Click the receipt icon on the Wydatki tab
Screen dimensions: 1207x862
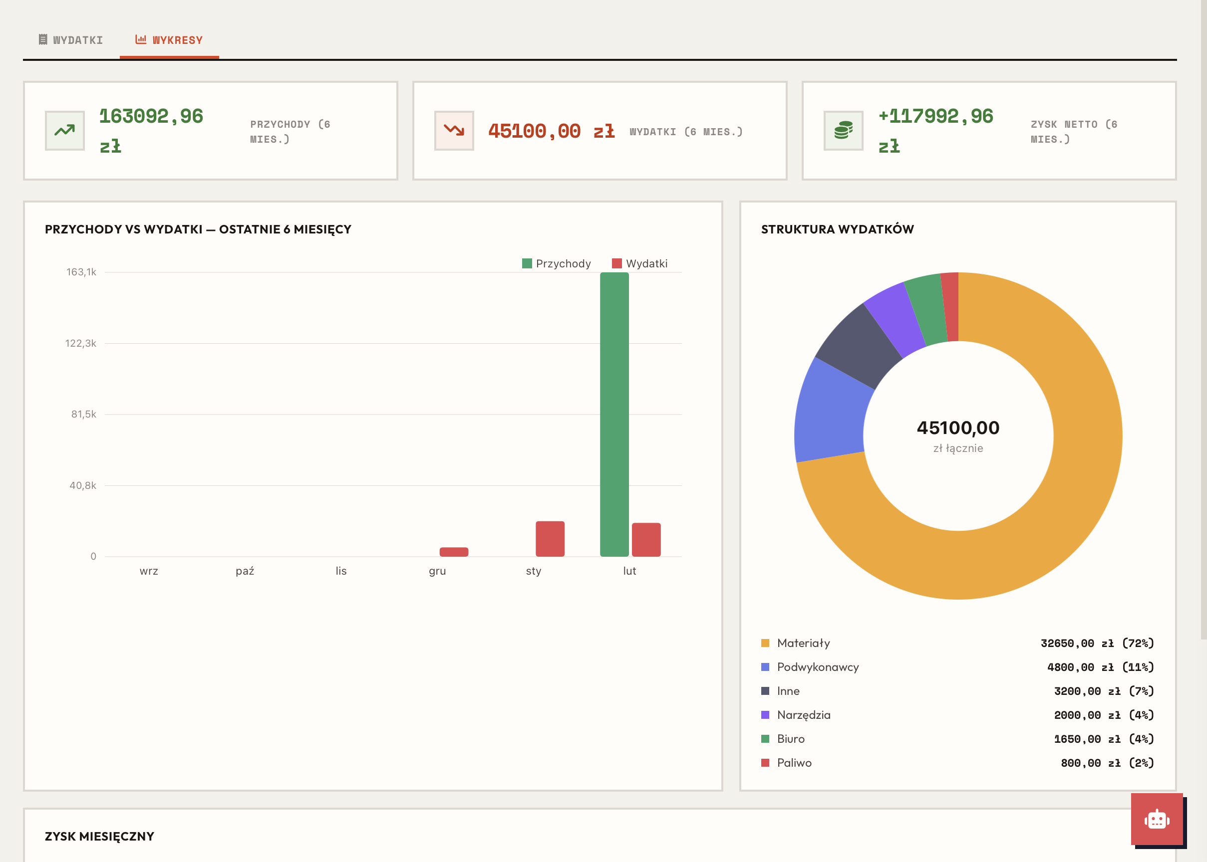pyautogui.click(x=43, y=40)
